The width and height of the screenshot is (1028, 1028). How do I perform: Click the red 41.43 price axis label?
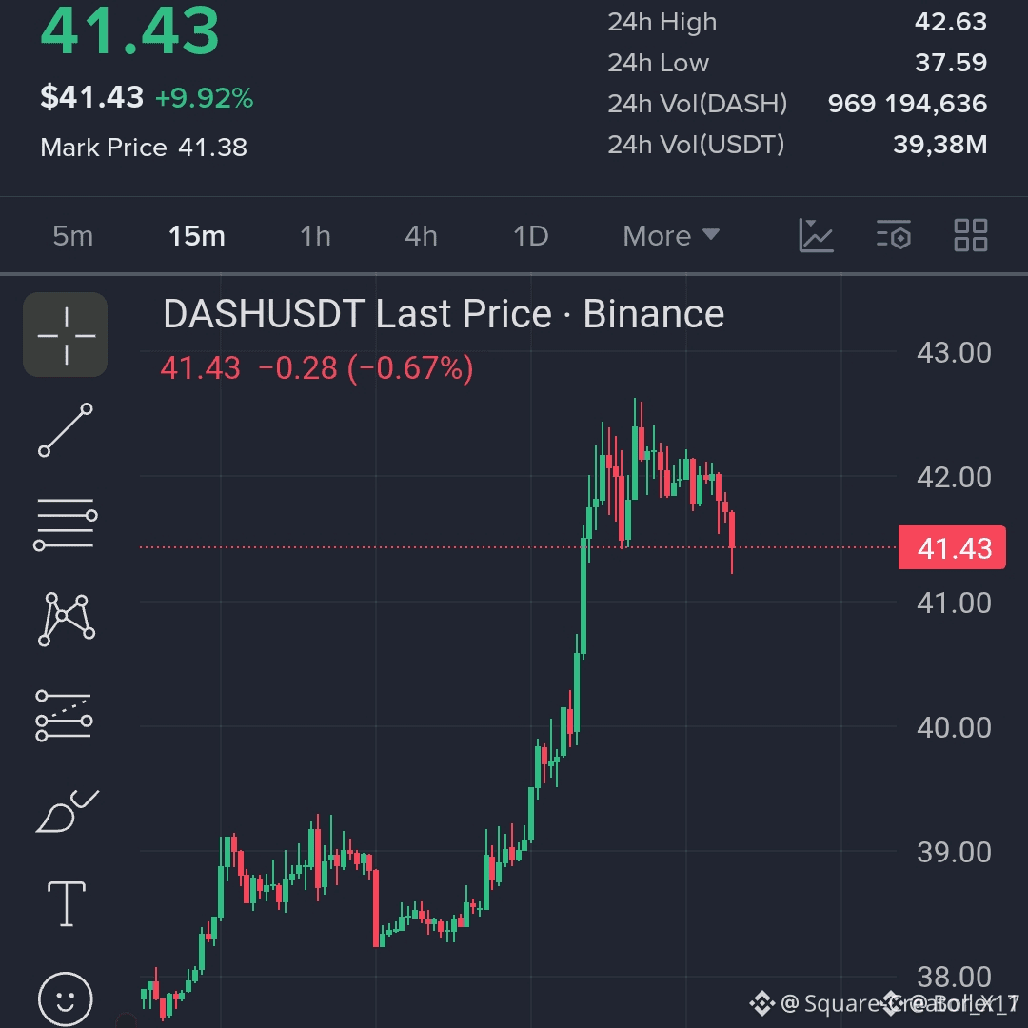(952, 547)
